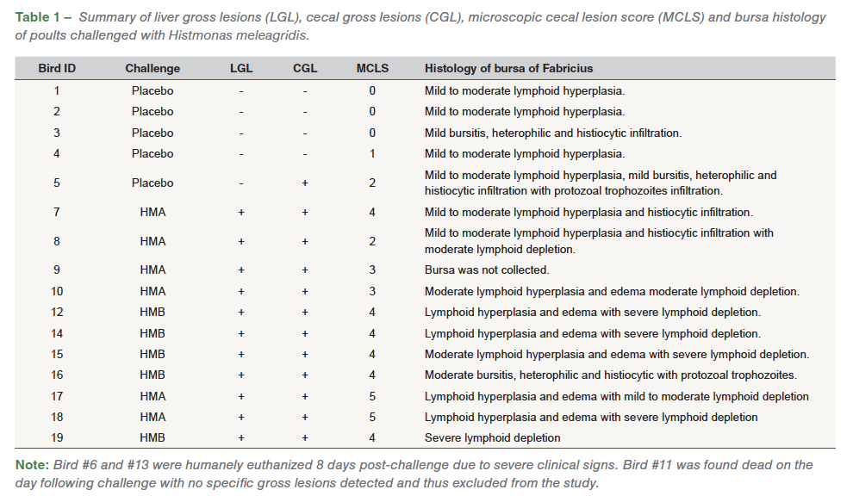Viewport: 853px width, 502px height.
Task: Click the HMB challenge cell for bird 12
Action: click(153, 313)
